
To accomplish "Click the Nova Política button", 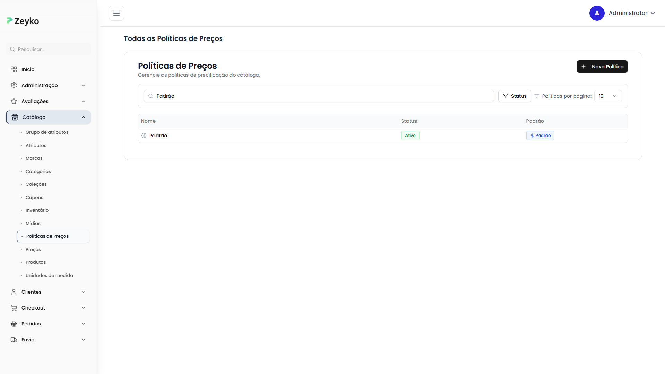I will coord(602,67).
